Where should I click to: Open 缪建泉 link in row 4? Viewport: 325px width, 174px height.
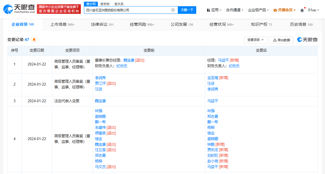[x=100, y=133]
